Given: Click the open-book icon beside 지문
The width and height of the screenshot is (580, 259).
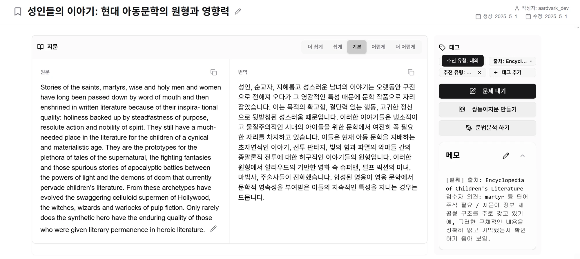Looking at the screenshot, I should point(41,47).
